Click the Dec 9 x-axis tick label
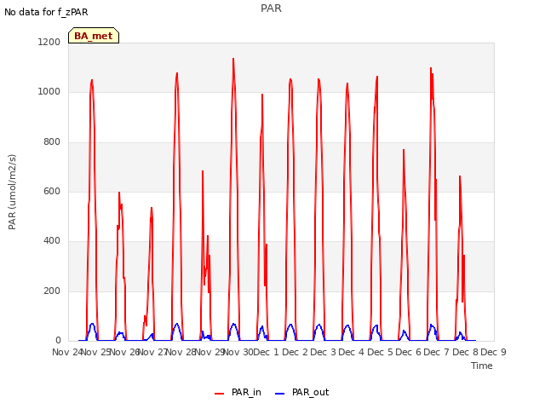545x409 pixels. click(x=493, y=352)
